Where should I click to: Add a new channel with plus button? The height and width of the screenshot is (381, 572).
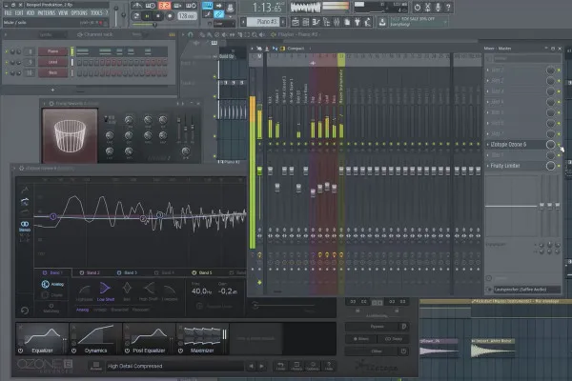[52, 90]
